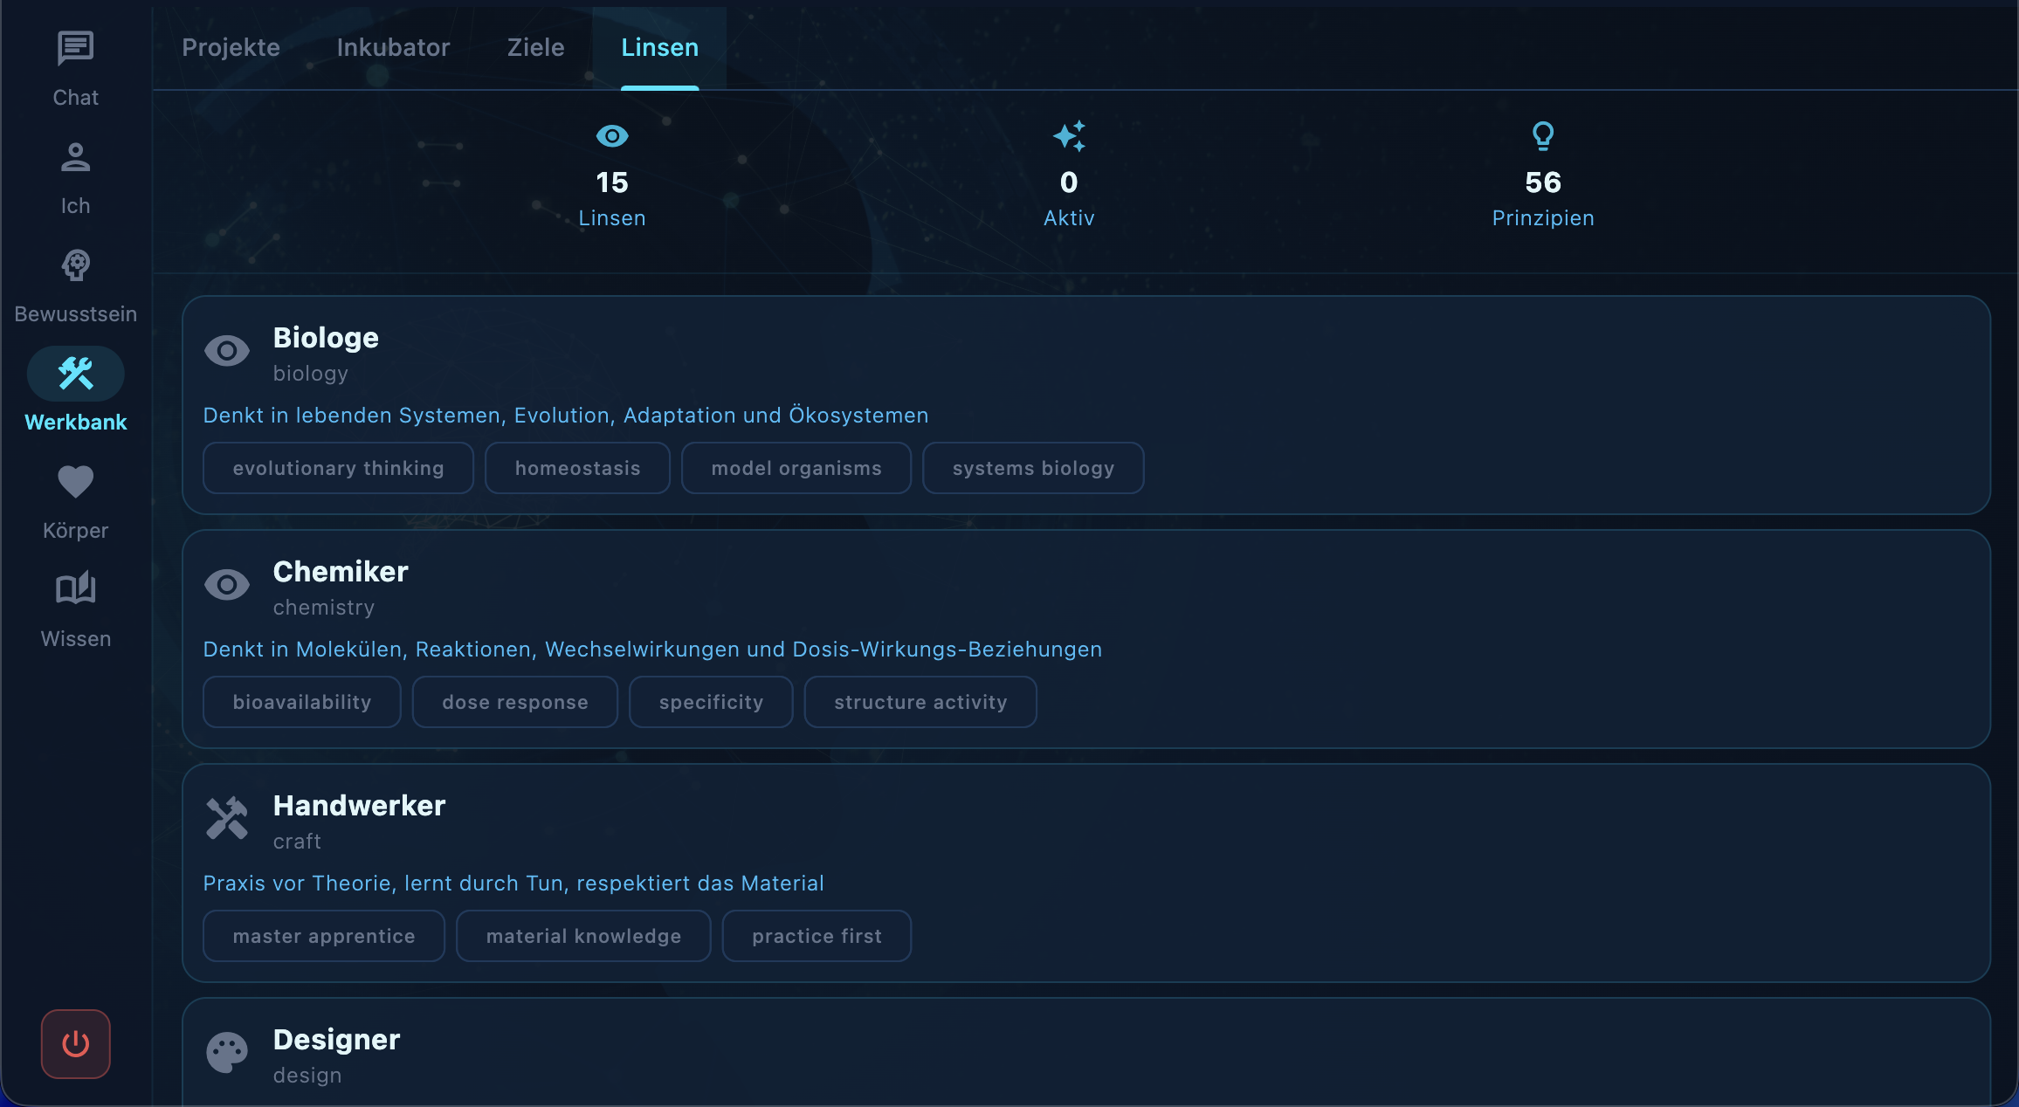Screen dimensions: 2019x1107
Task: Open the Bewusstsein brain icon
Action: point(75,265)
